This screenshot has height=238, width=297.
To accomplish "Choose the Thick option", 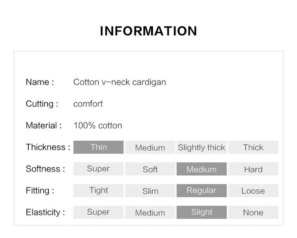I will coord(253,147).
